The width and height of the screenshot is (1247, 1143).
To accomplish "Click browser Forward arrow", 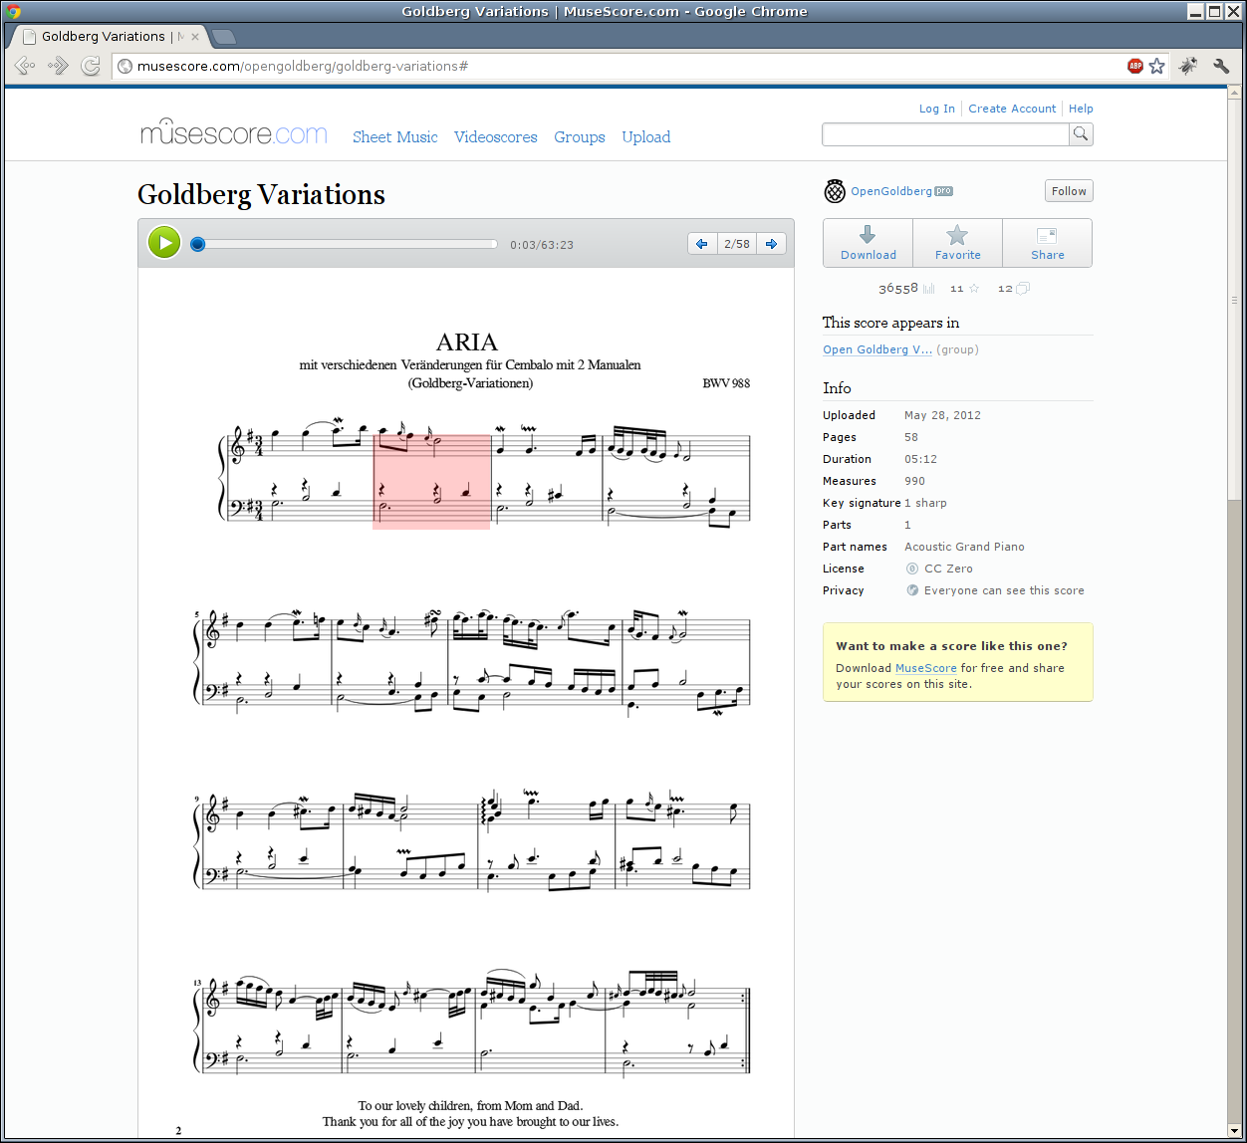I will click(58, 66).
